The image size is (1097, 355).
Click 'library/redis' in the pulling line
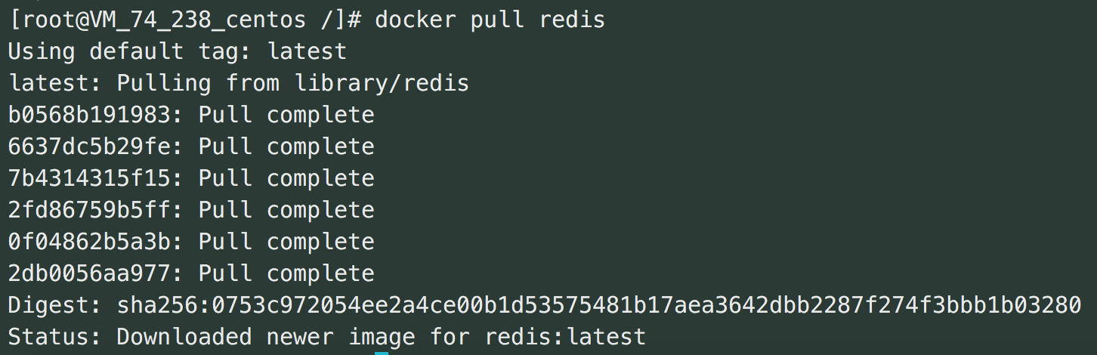(382, 83)
